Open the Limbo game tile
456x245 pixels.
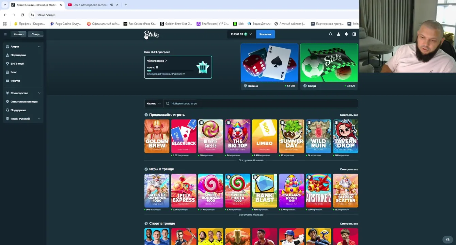click(x=264, y=136)
